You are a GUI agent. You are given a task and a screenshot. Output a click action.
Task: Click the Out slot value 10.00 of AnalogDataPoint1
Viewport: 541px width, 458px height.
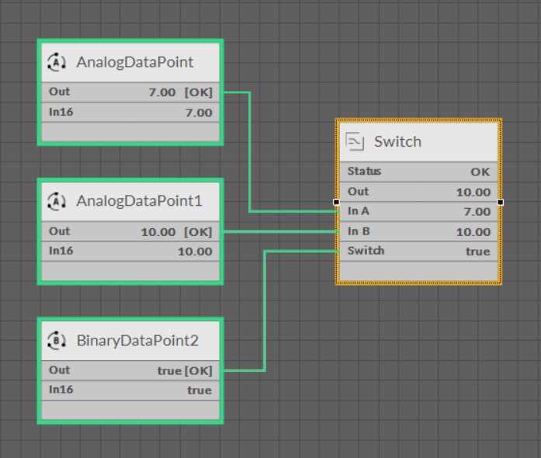[158, 232]
